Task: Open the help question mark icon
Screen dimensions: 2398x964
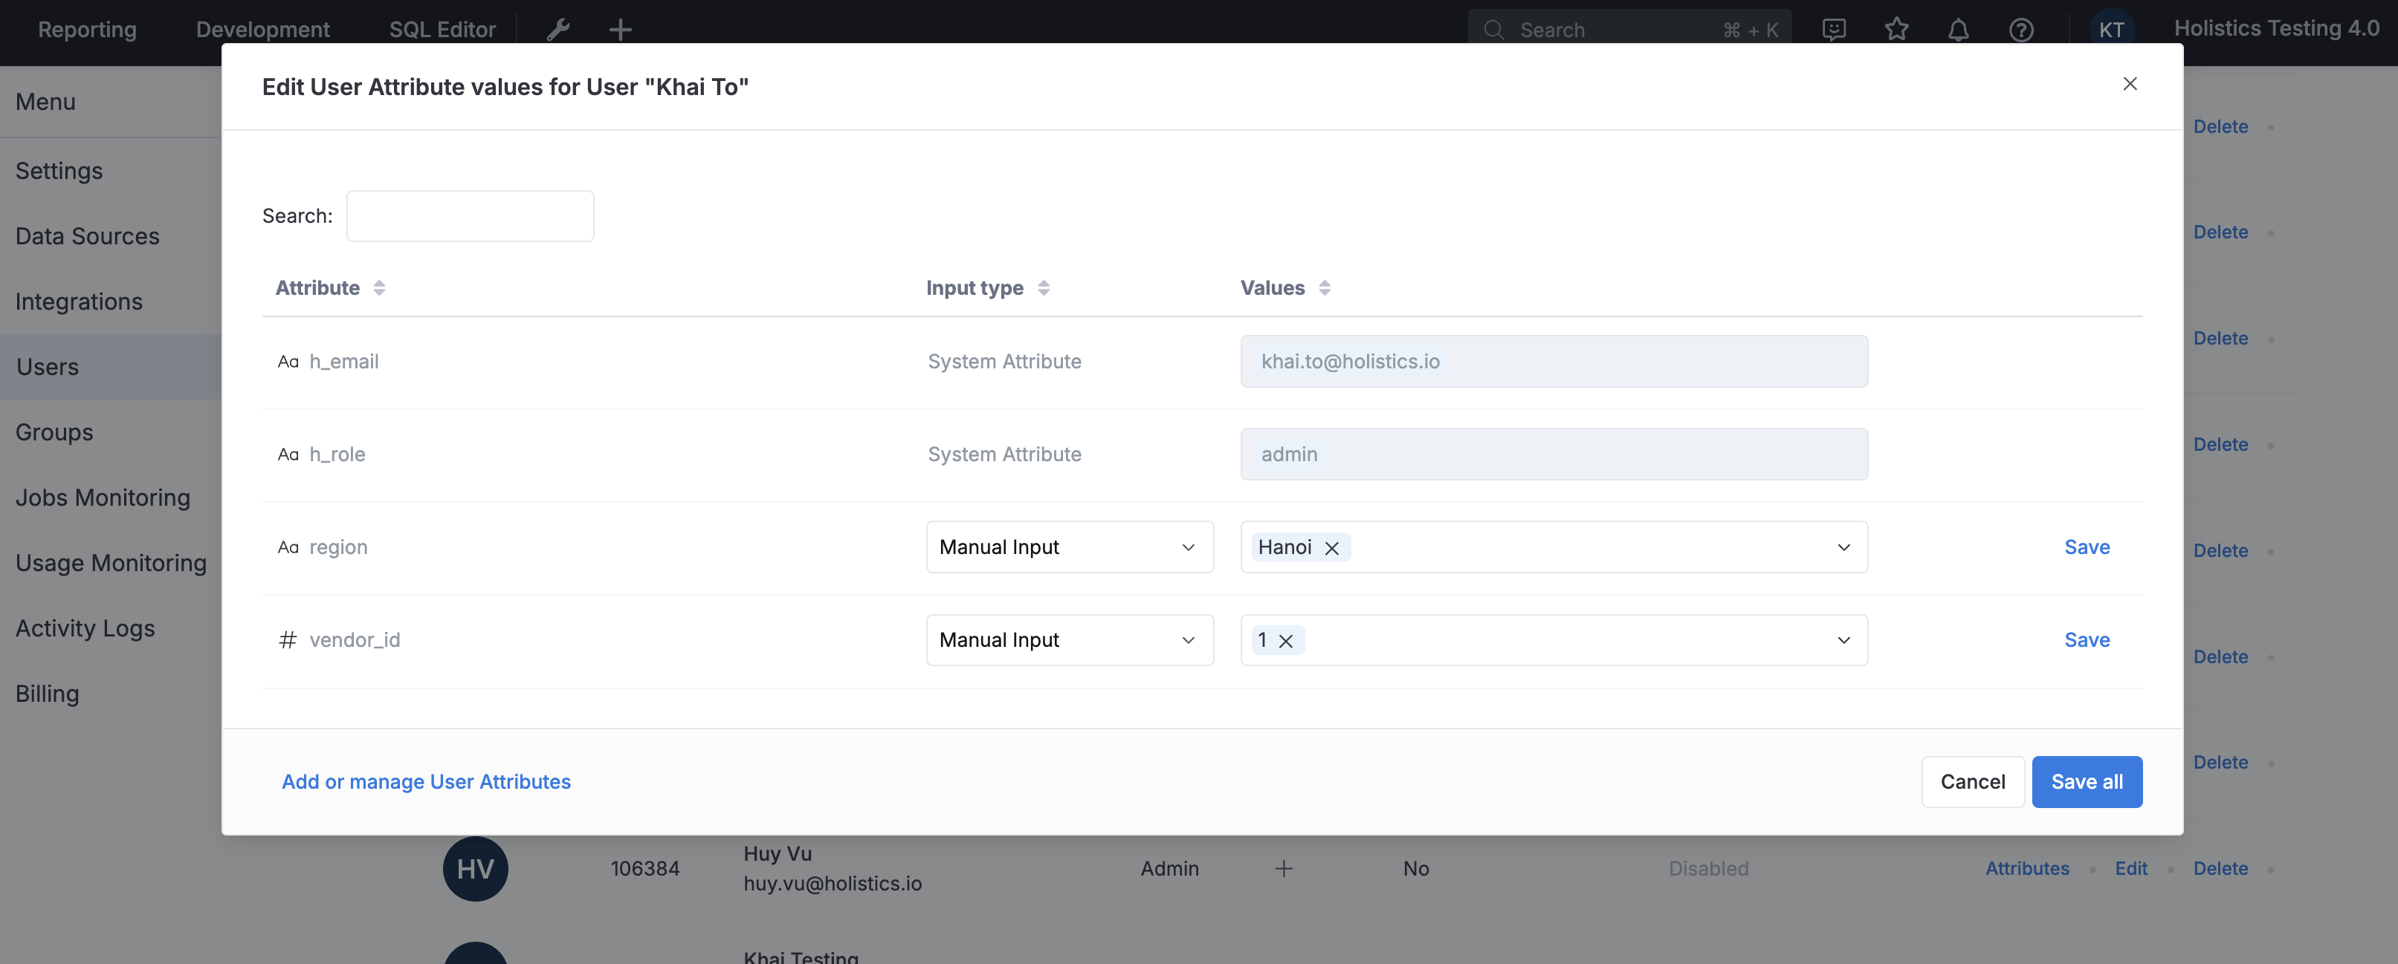Action: pos(2021,30)
